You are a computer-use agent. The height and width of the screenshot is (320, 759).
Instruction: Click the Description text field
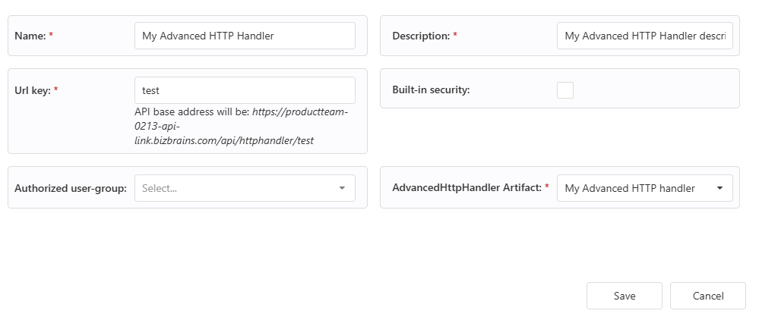(644, 36)
